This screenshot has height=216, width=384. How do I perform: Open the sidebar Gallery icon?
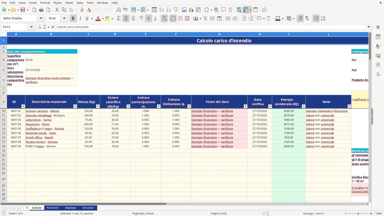(378, 55)
